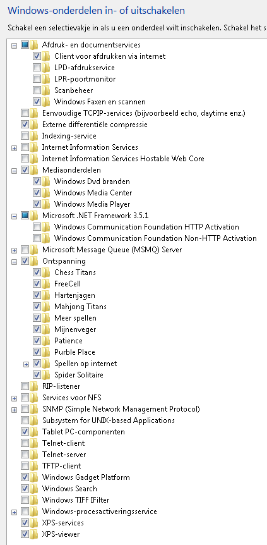The image size is (267, 545).
Task: Click the folder icon beside Windows Search
Action: coord(34,488)
